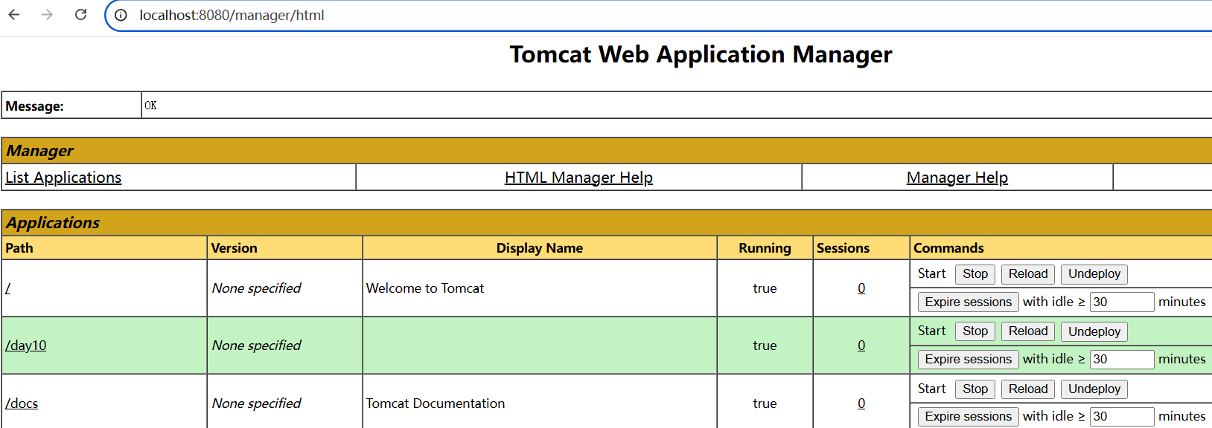Open the Manager Help link
This screenshot has width=1212, height=428.
(x=957, y=178)
